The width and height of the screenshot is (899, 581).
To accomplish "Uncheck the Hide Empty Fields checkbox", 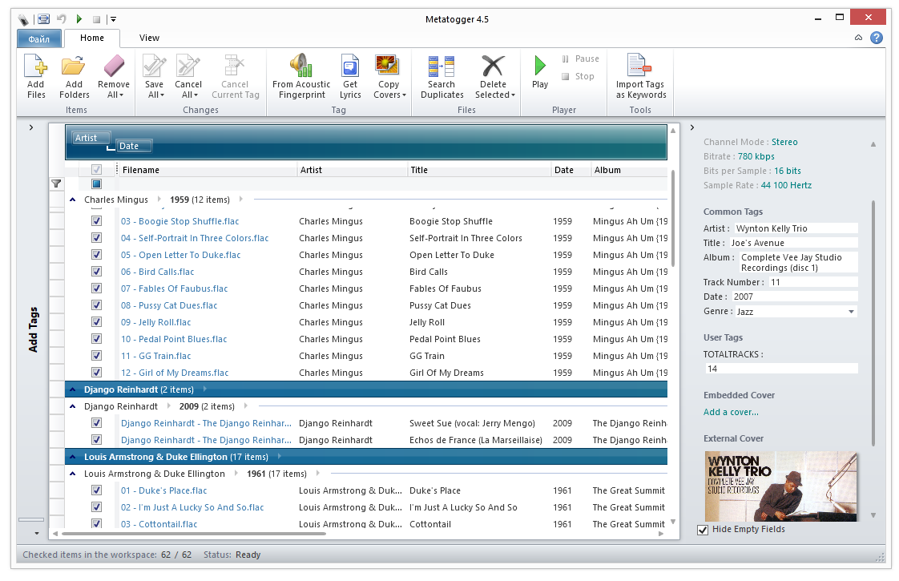I will tap(703, 530).
